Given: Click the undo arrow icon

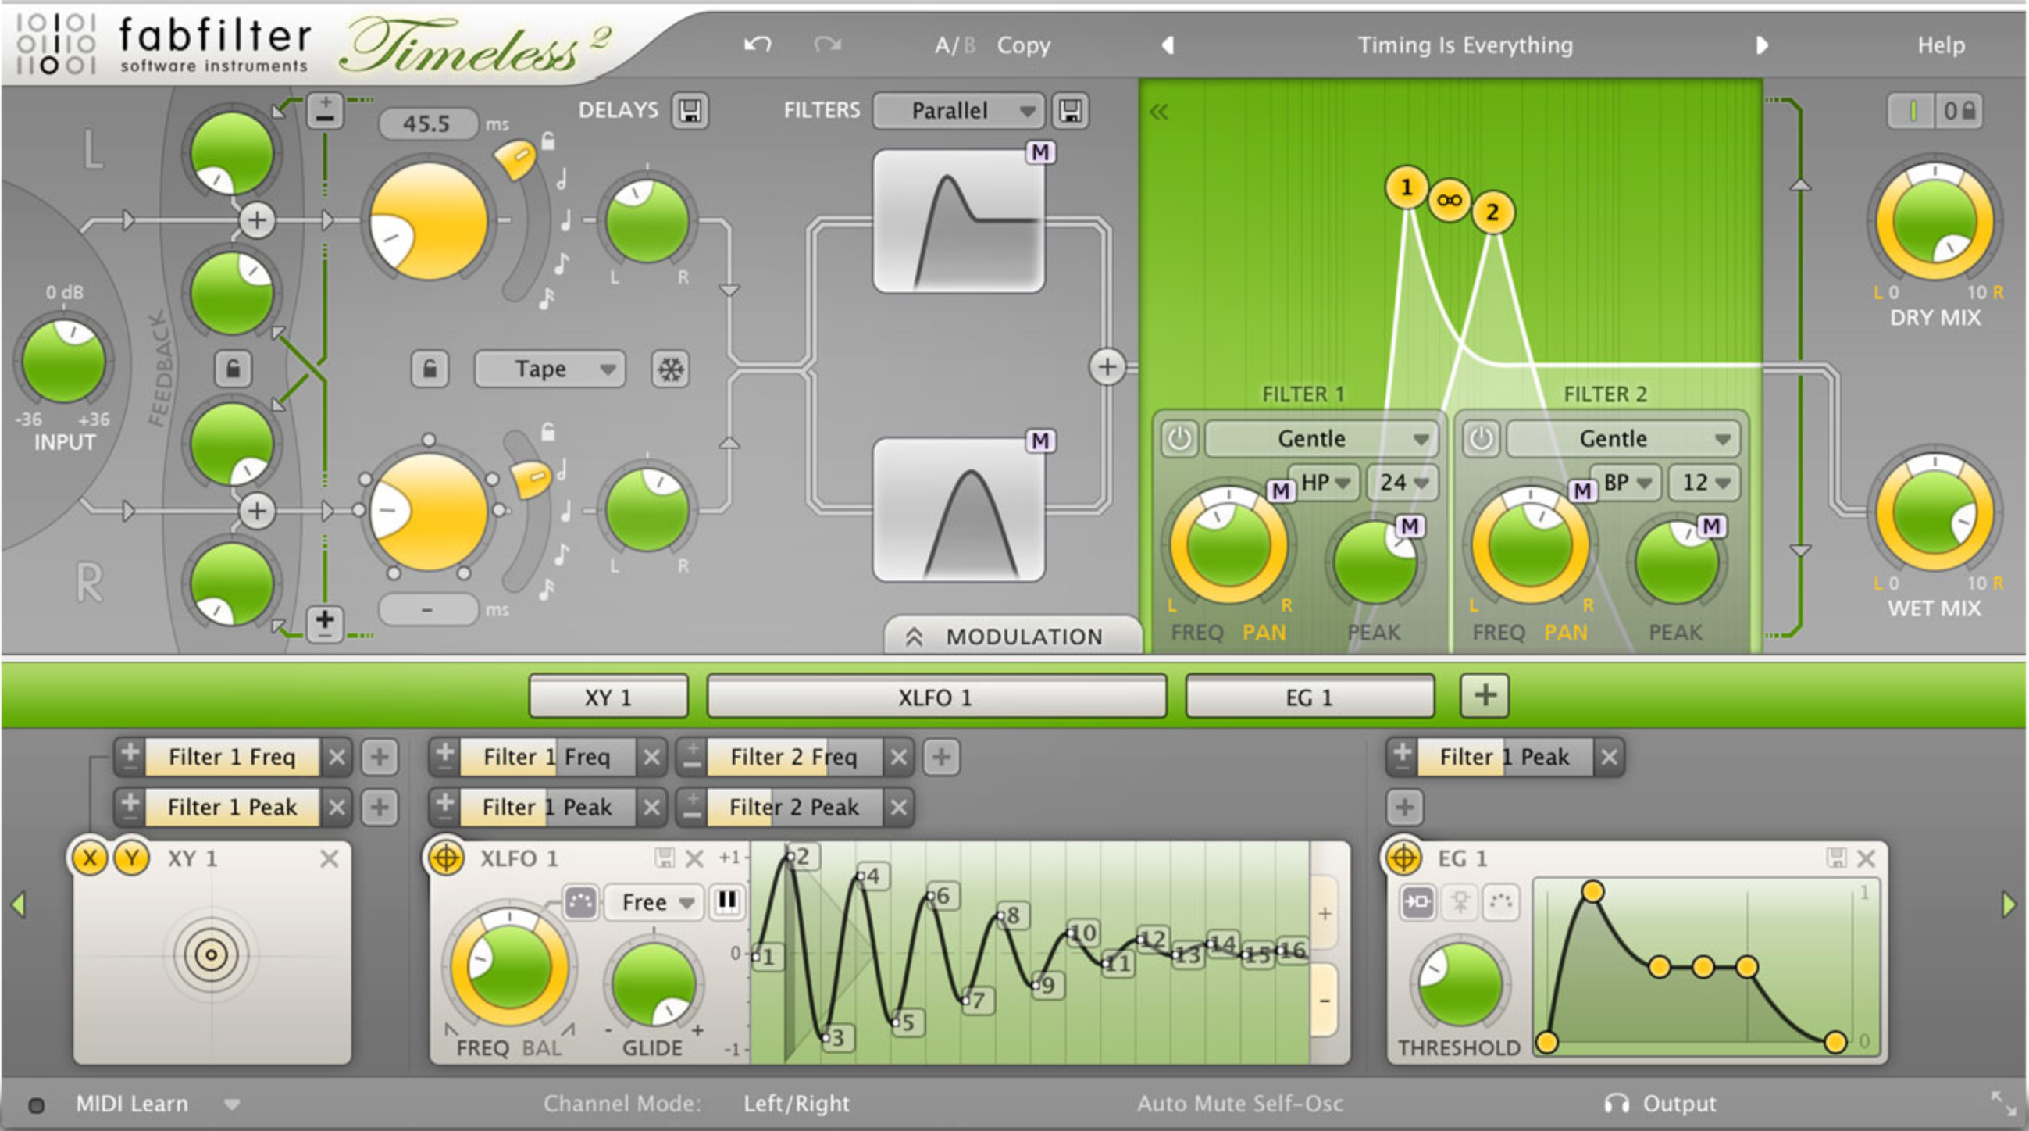Looking at the screenshot, I should 757,45.
